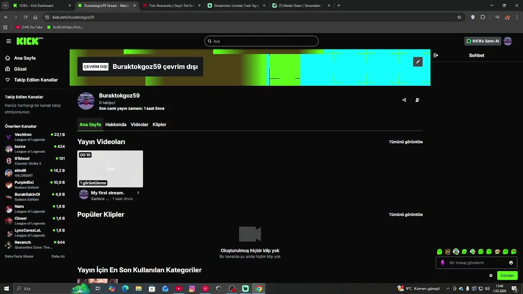Image resolution: width=523 pixels, height=294 pixels.
Task: Click the banner edit pencil icon
Action: [x=418, y=62]
